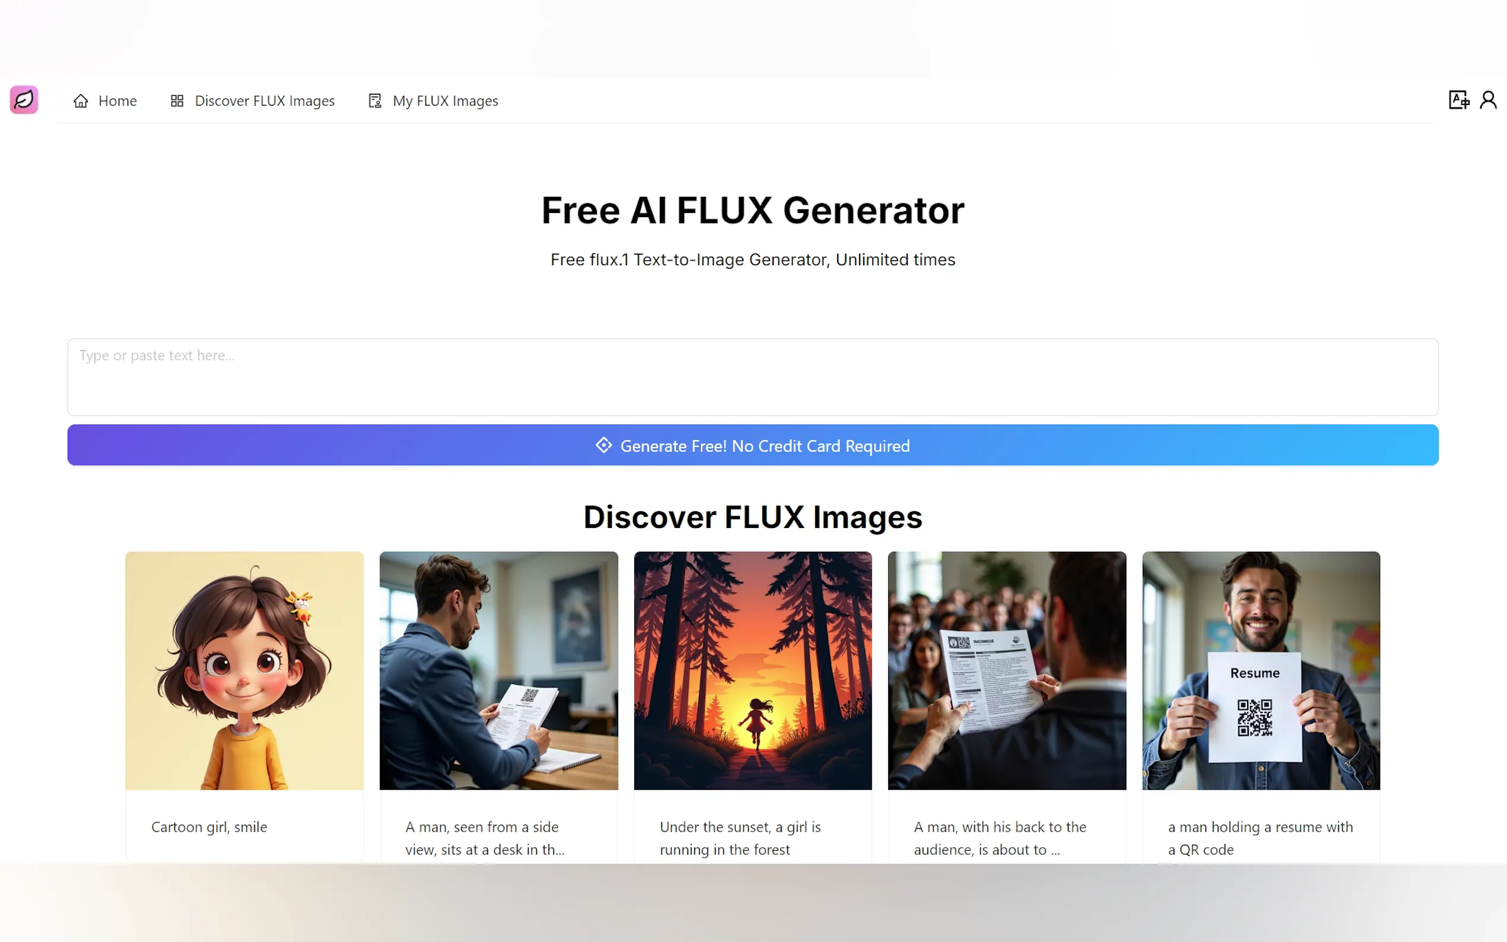
Task: Focus the 'Type or paste text here' prompt box
Action: click(x=752, y=377)
